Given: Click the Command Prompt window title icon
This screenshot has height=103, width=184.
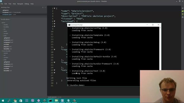Looking at the screenshot, I should coord(69,25).
